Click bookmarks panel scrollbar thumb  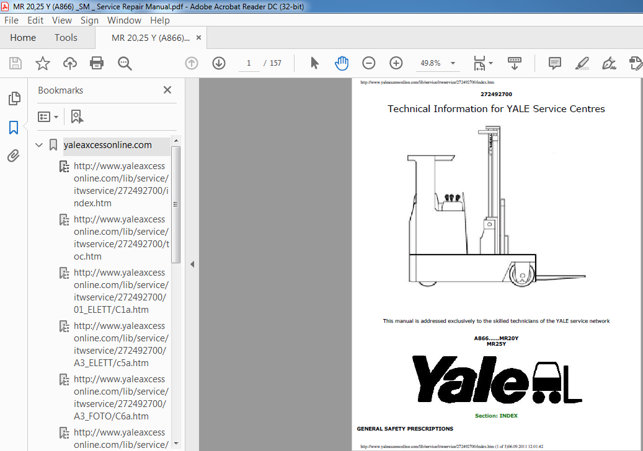pos(175,204)
